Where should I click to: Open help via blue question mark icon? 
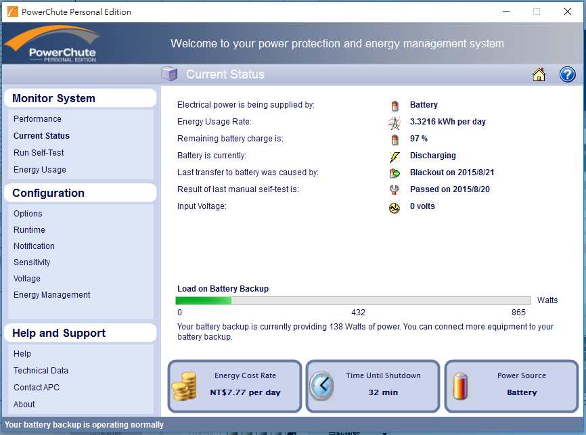point(567,74)
